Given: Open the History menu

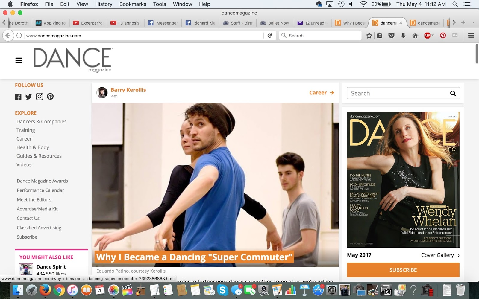Looking at the screenshot, I should tap(103, 4).
